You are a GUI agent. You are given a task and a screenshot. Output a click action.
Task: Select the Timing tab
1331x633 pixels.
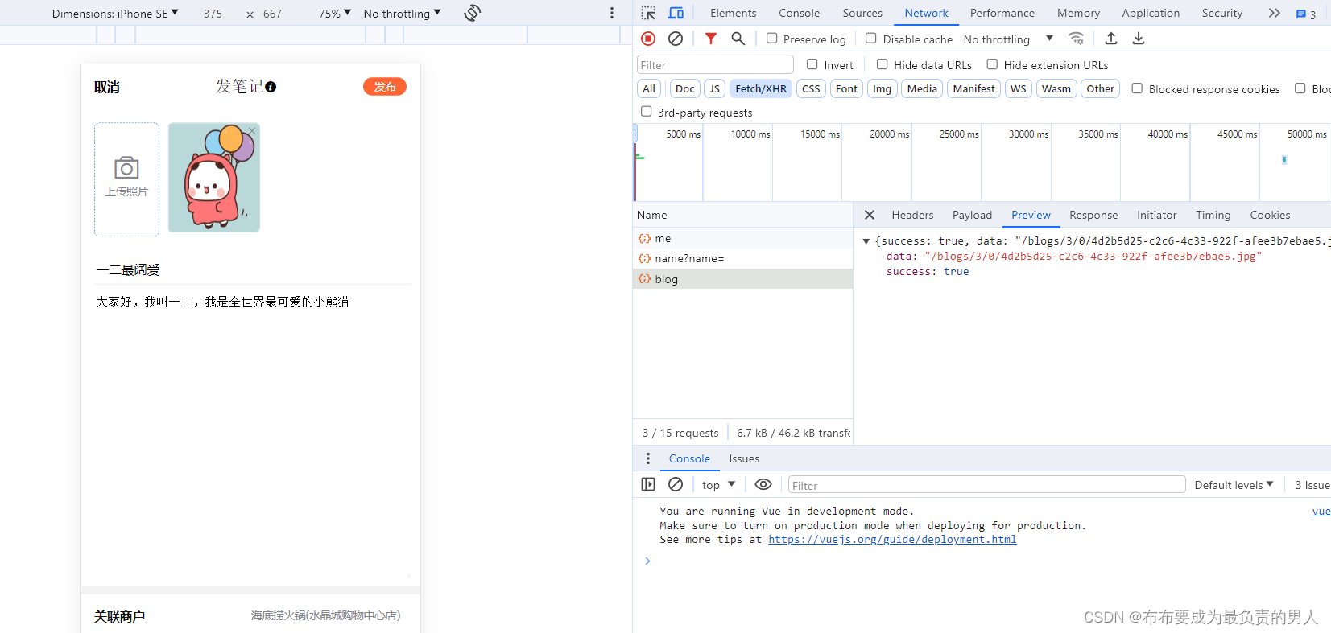pos(1213,215)
